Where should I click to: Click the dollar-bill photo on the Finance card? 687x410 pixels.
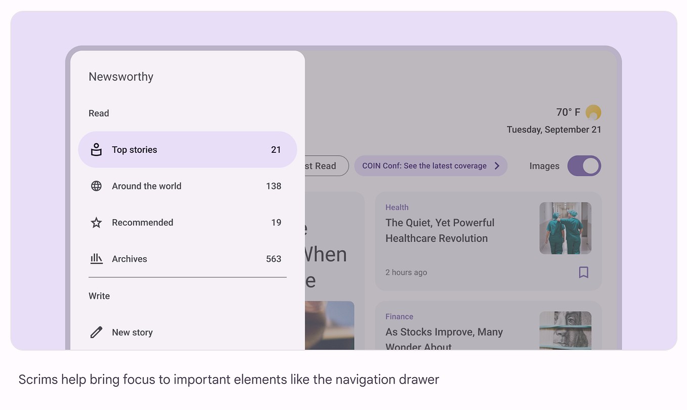565,332
